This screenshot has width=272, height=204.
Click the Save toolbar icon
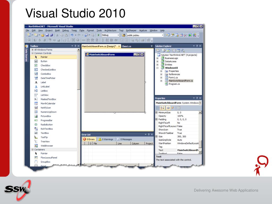pyautogui.click(x=47, y=35)
